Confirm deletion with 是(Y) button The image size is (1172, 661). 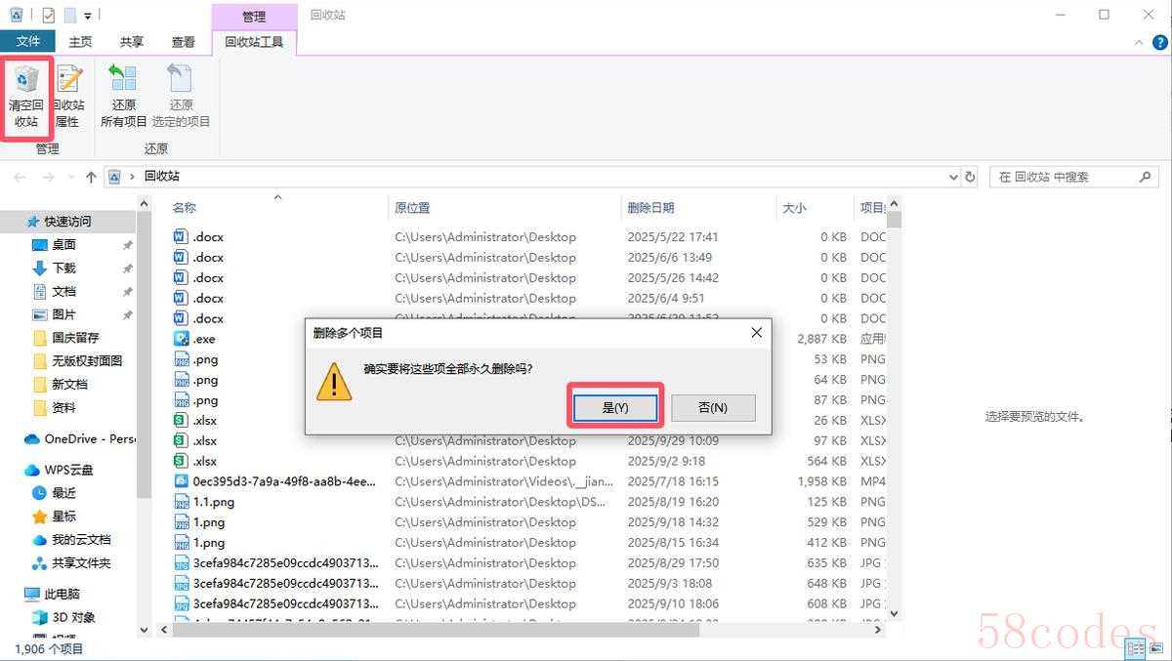[615, 407]
